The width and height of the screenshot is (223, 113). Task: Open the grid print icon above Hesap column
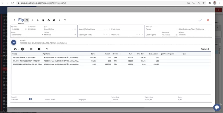[x=15, y=49]
